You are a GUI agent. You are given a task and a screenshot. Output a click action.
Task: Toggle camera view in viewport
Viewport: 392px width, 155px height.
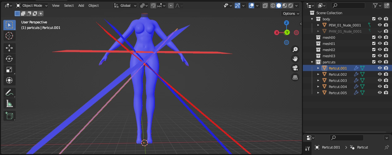click(x=295, y=68)
